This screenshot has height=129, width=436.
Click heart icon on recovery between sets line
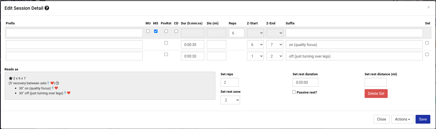point(52,83)
